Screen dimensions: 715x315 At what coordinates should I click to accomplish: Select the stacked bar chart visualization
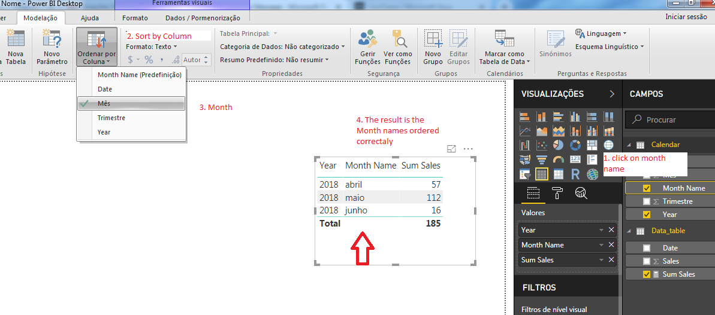point(525,117)
